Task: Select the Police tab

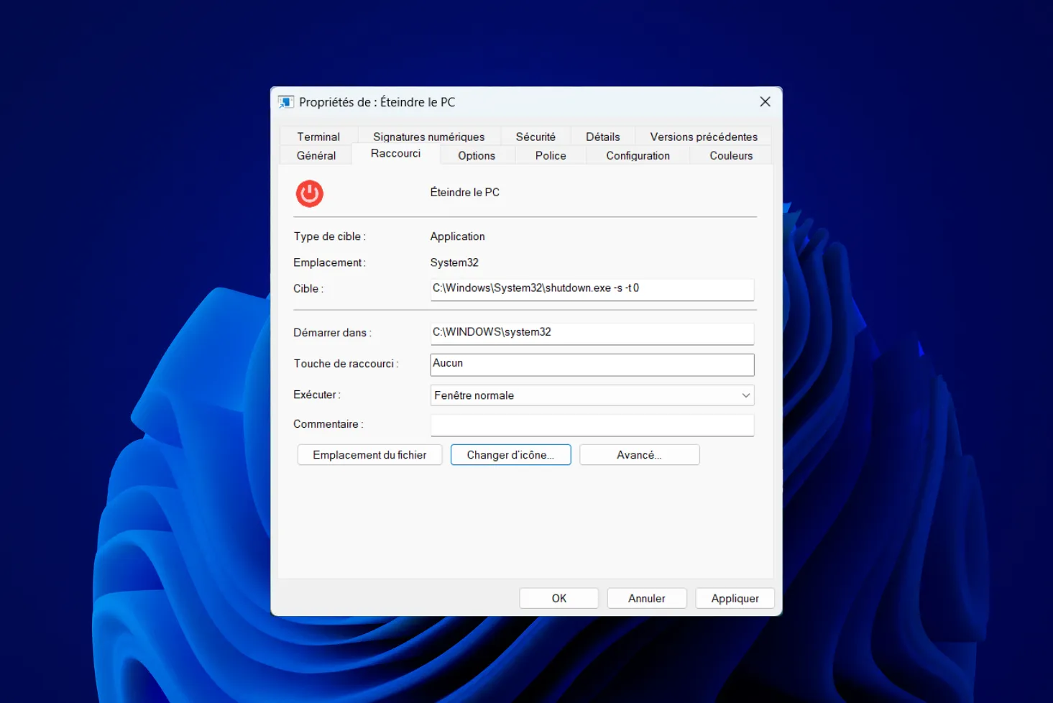Action: pyautogui.click(x=550, y=155)
